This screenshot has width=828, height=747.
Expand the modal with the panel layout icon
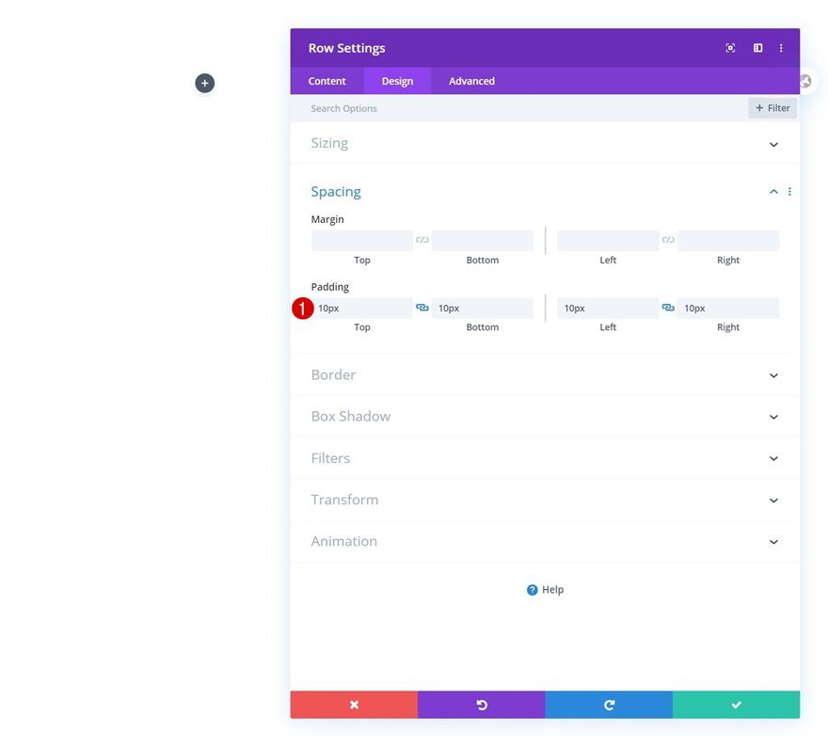coord(758,47)
